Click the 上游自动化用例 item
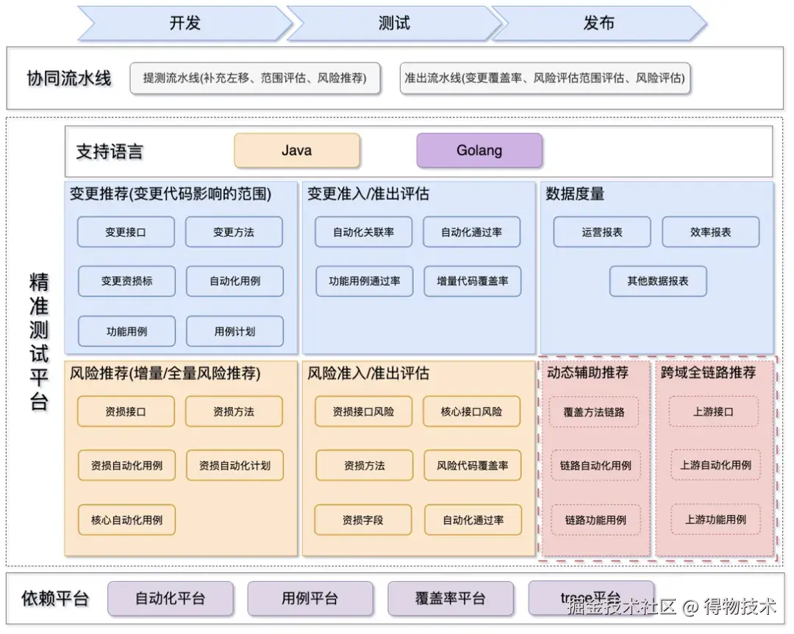 coord(715,464)
